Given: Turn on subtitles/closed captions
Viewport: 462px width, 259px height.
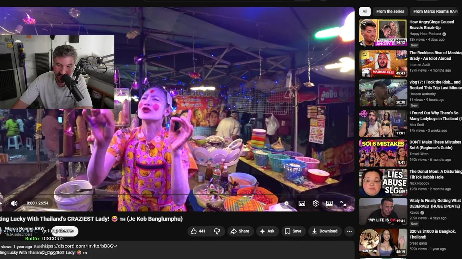Looking at the screenshot, I should [x=302, y=203].
